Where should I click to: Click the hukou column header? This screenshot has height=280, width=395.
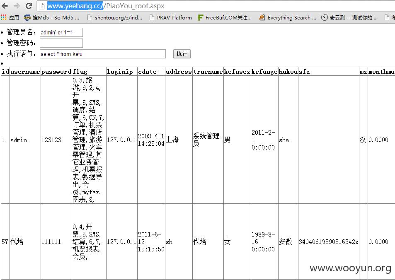[288, 72]
